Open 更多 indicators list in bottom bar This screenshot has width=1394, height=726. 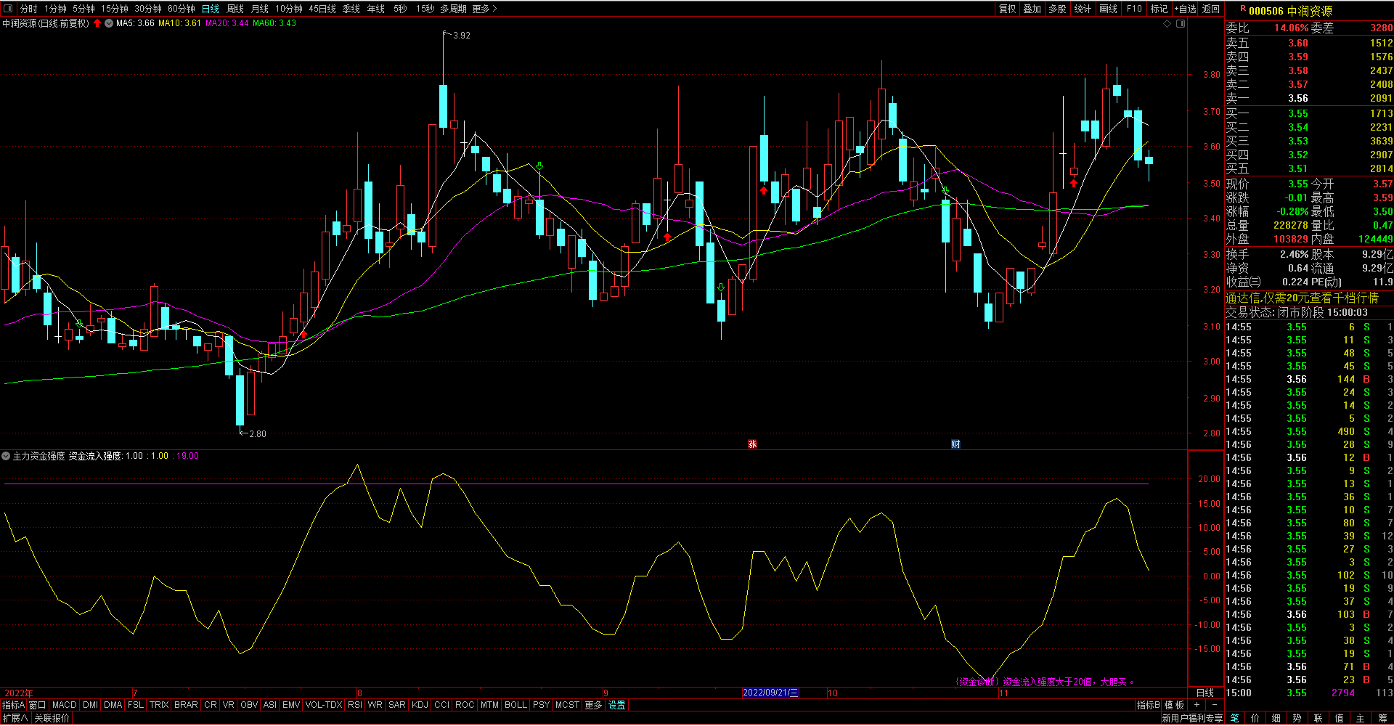593,705
